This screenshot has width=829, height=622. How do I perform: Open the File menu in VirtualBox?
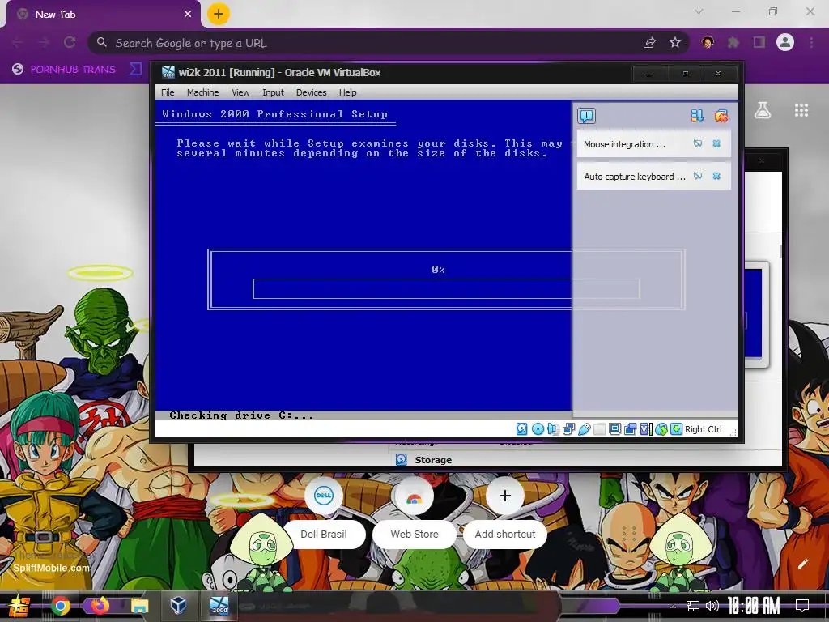tap(168, 92)
